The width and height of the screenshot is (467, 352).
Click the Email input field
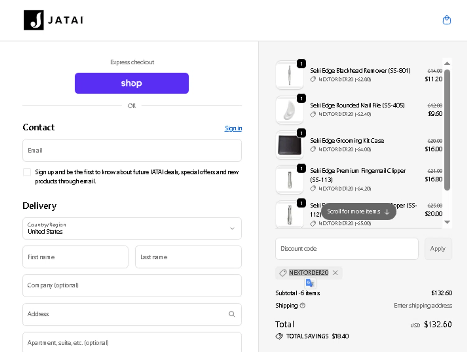tap(132, 151)
